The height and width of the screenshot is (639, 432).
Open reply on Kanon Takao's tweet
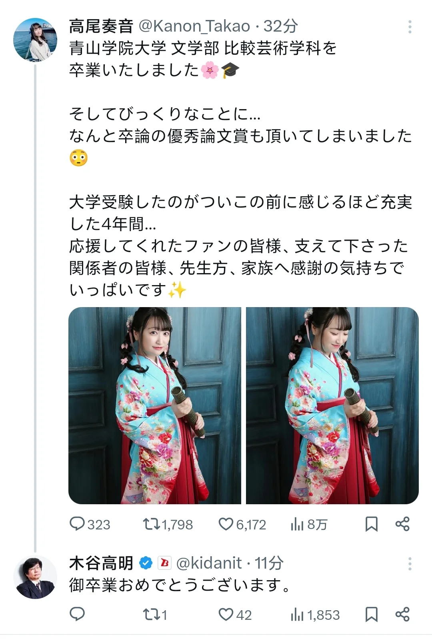click(x=90, y=524)
